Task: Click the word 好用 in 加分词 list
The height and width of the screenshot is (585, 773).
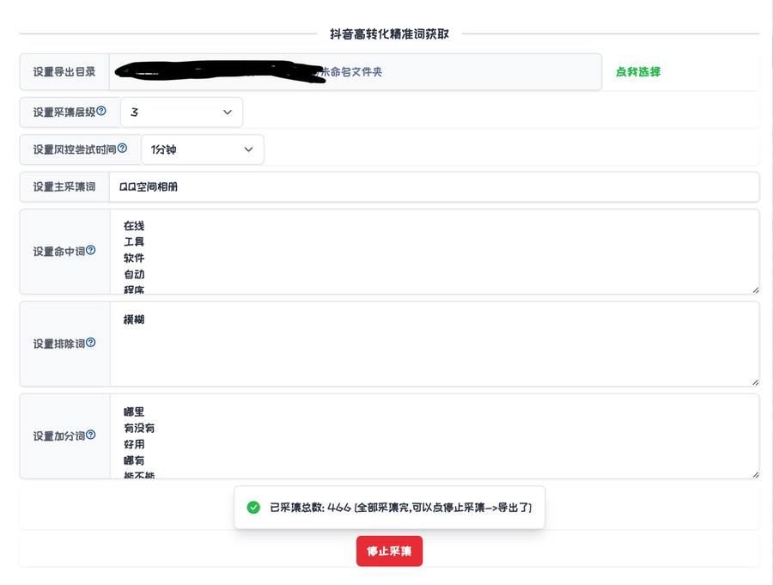Action: tap(134, 444)
